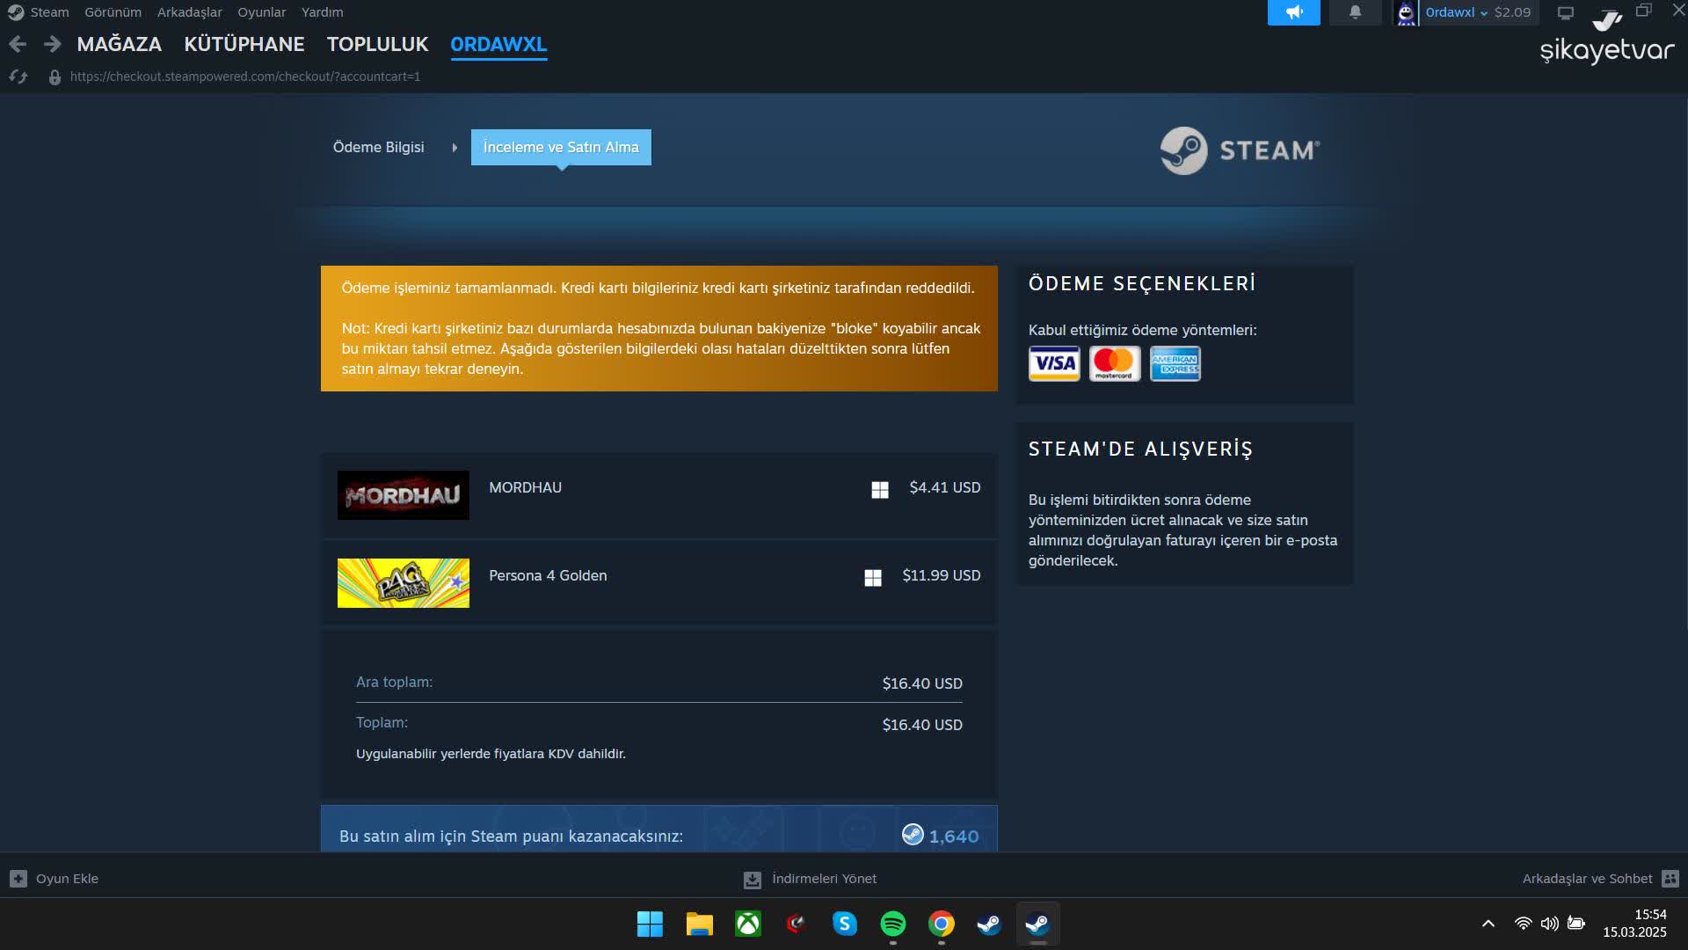Mute Steam via the speaker icon in the header
This screenshot has height=950, width=1688.
(x=1293, y=12)
